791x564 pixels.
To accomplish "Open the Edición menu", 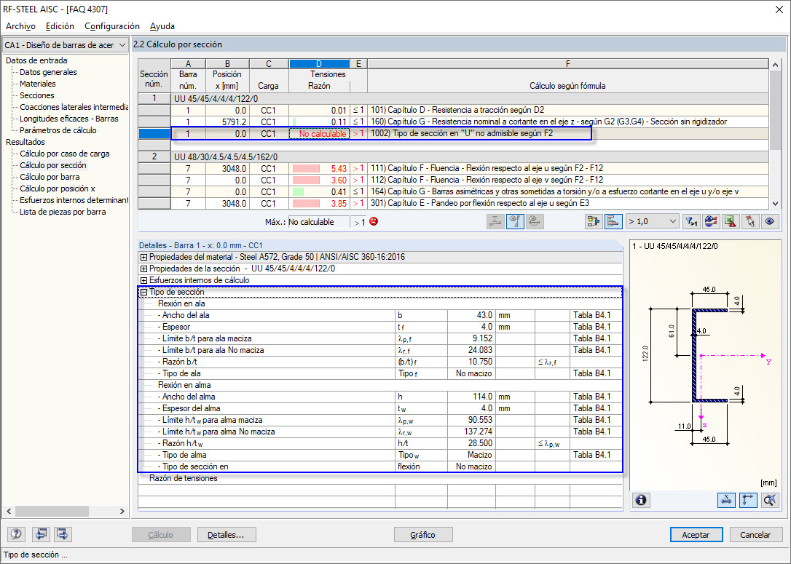I will [x=60, y=26].
